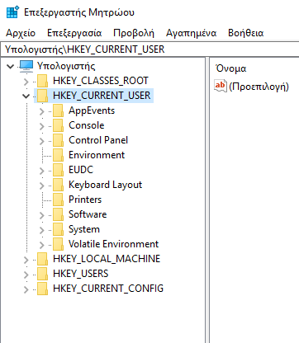Expand the System key
The width and height of the screenshot is (299, 343).
click(x=42, y=230)
